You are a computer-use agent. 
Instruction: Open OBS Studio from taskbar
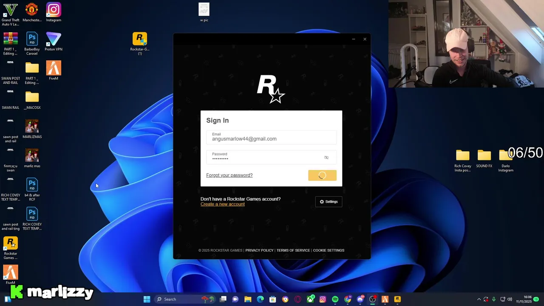coord(372,299)
